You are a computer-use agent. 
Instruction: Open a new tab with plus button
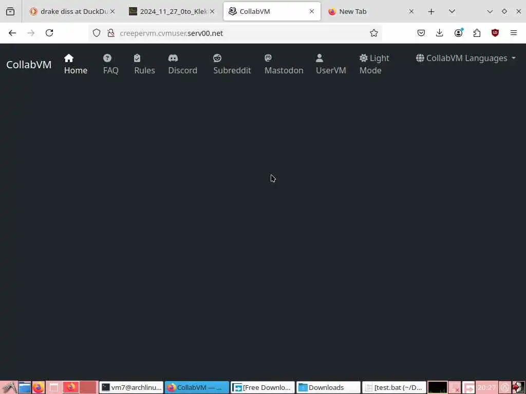pyautogui.click(x=431, y=12)
